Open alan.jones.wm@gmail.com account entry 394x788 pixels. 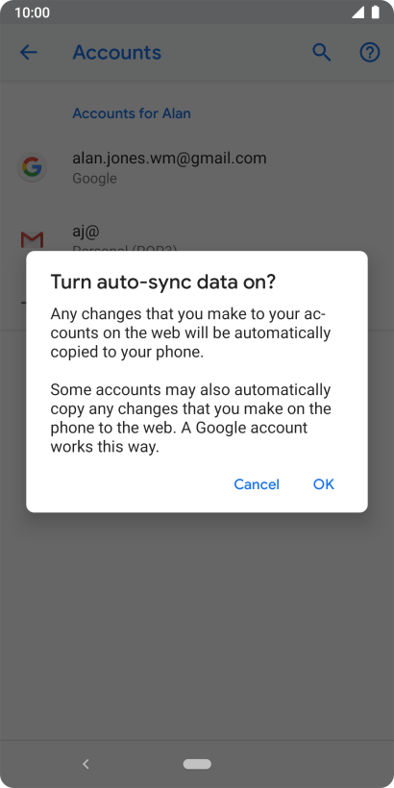[x=197, y=167]
